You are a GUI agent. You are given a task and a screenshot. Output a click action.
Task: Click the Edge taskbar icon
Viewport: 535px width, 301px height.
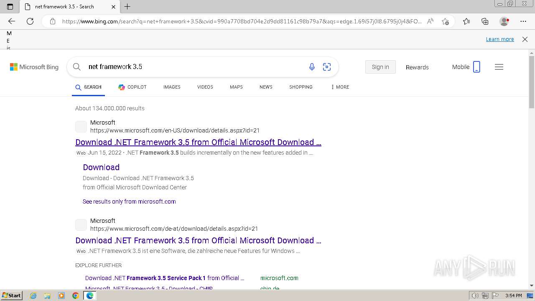89,296
